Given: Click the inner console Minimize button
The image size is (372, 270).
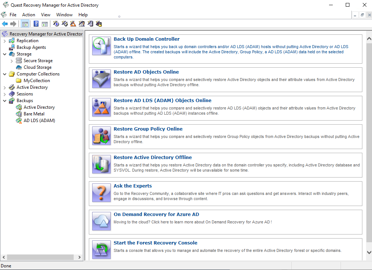Looking at the screenshot, I should [355, 15].
